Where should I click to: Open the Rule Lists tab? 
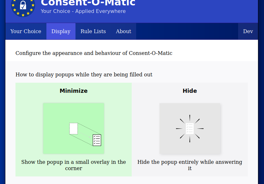pyautogui.click(x=93, y=31)
